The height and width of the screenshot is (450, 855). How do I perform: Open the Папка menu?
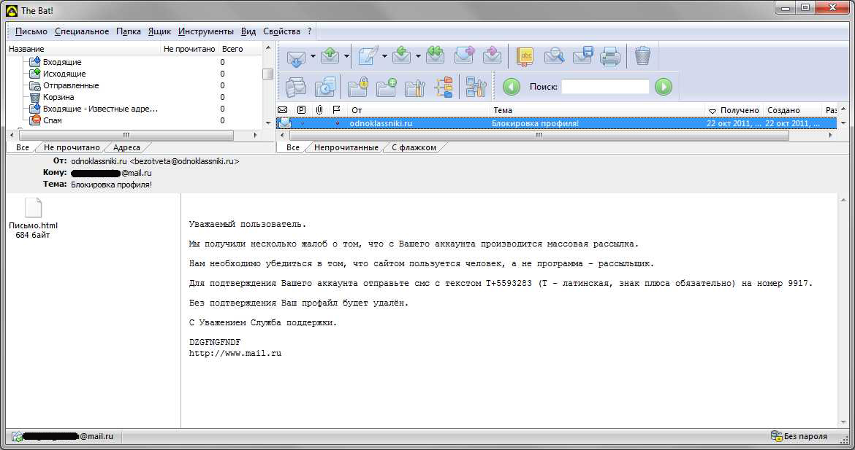129,31
